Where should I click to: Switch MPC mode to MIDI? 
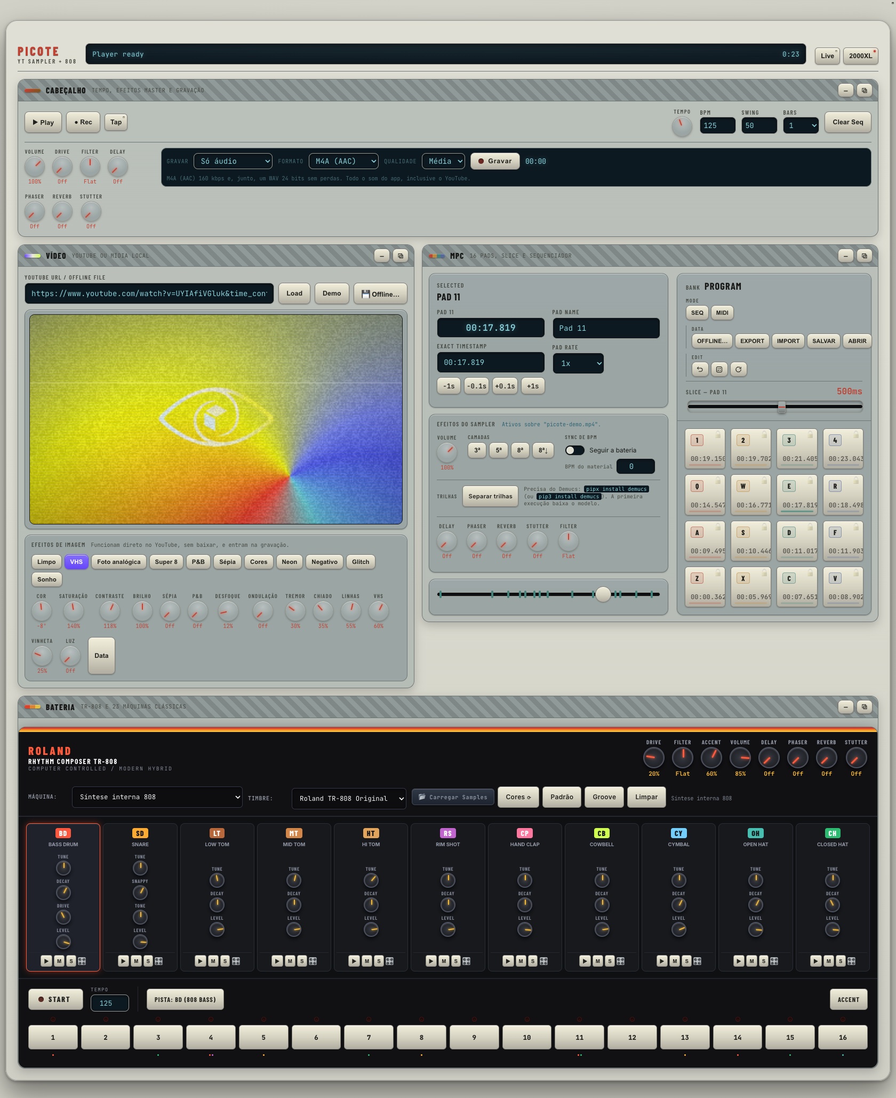[722, 313]
